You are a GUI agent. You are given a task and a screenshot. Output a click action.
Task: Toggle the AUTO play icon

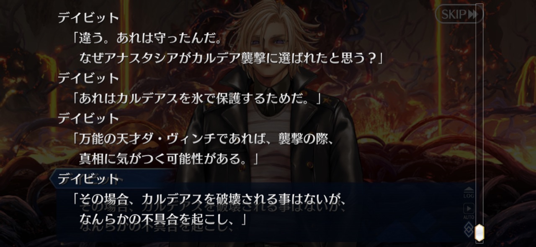(x=469, y=210)
